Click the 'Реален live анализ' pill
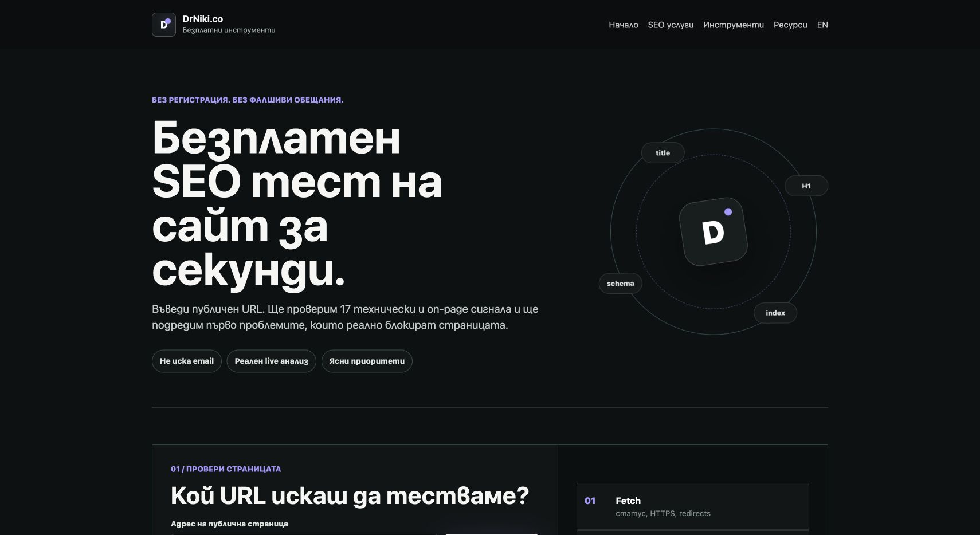Screen dimensions: 980x535 [272, 361]
